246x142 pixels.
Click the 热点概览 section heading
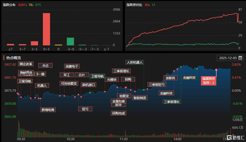[13, 58]
